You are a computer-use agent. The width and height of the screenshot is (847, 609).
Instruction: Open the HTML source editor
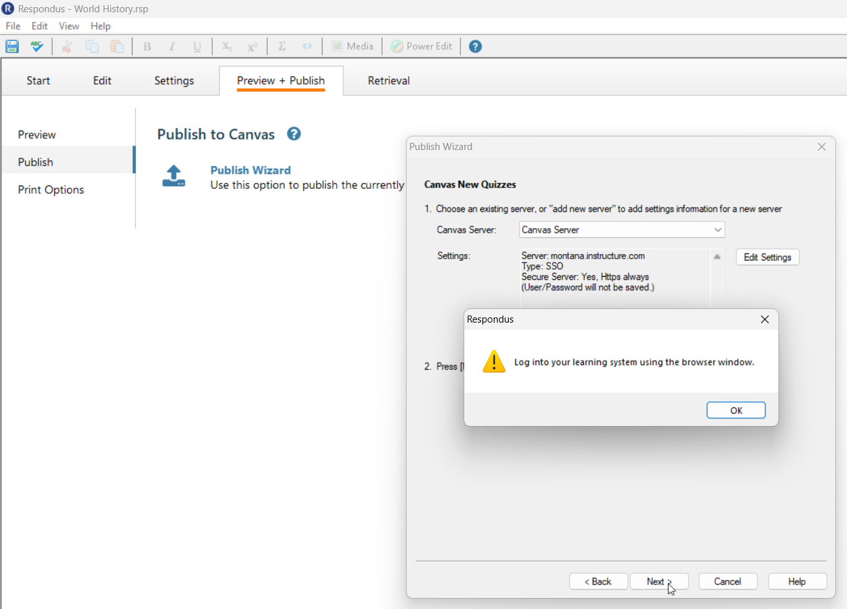(307, 46)
